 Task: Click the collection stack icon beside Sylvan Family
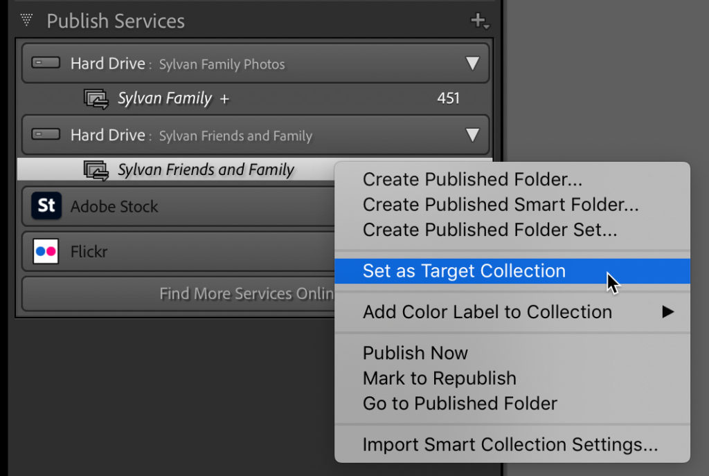[x=97, y=98]
